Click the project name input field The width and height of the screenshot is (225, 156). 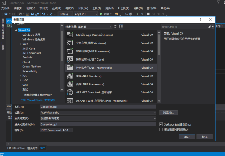pos(98,107)
